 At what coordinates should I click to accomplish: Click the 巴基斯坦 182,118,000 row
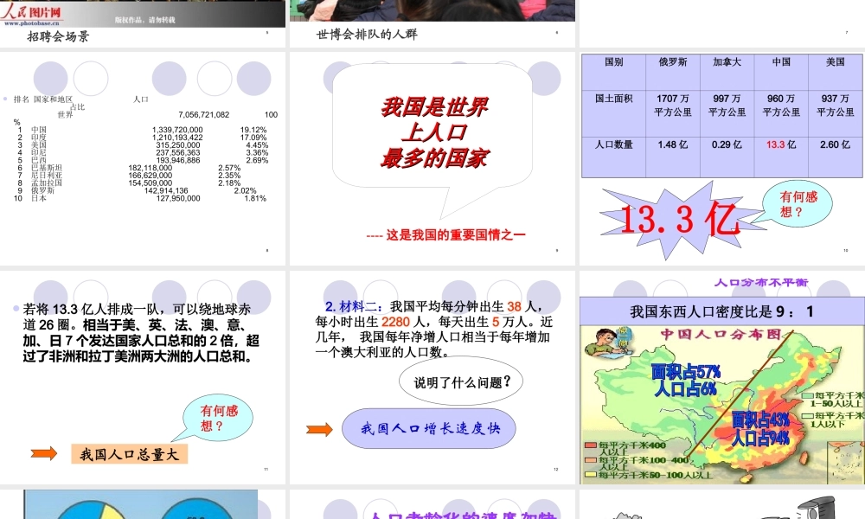[129, 168]
